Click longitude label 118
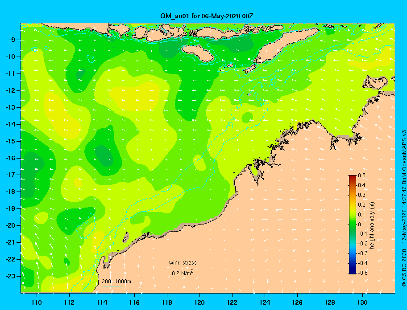 [x=167, y=302]
